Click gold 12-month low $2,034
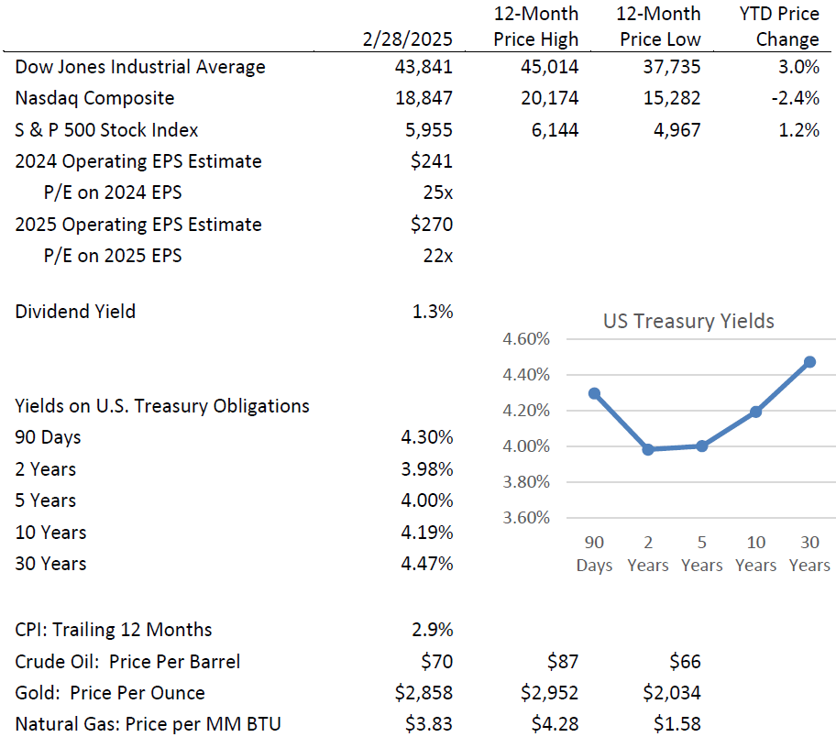This screenshot has height=737, width=836. click(672, 693)
